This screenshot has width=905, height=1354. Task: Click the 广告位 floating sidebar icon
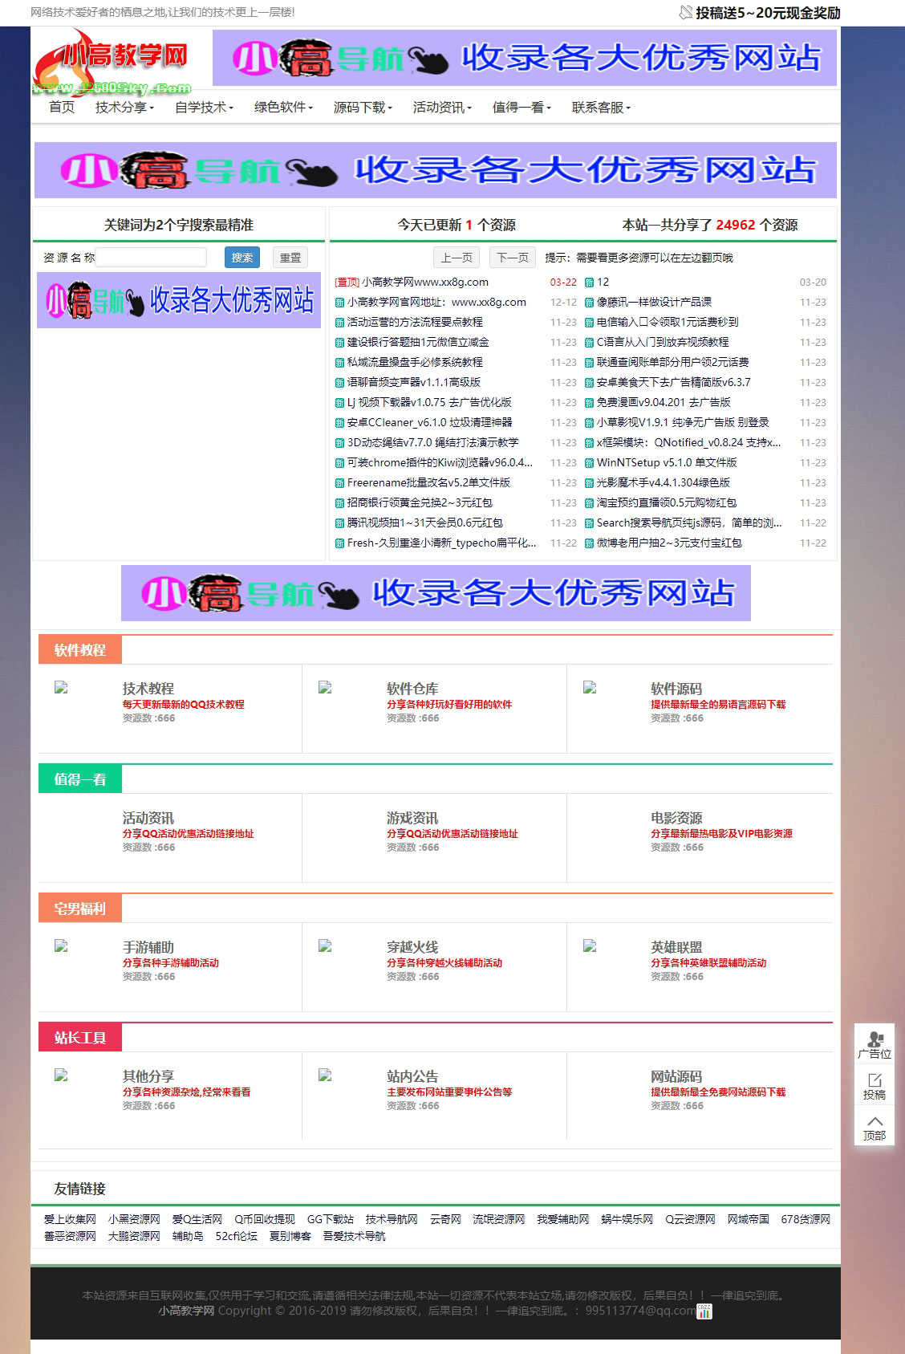(x=875, y=1045)
